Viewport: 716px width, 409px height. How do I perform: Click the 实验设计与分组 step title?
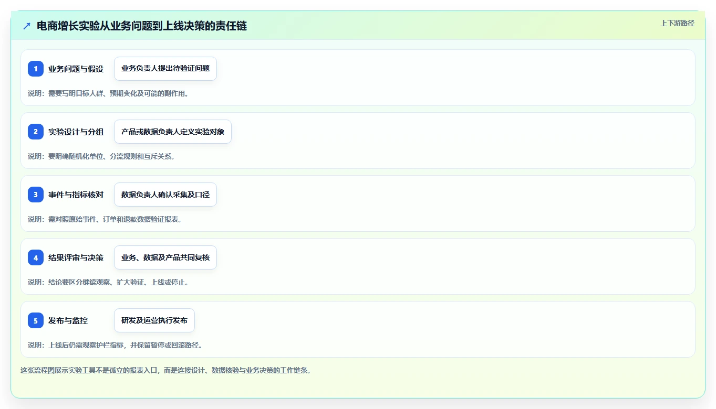(x=76, y=132)
